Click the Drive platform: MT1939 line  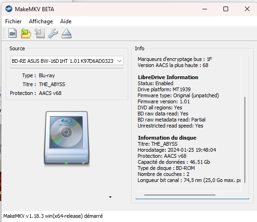(x=164, y=89)
